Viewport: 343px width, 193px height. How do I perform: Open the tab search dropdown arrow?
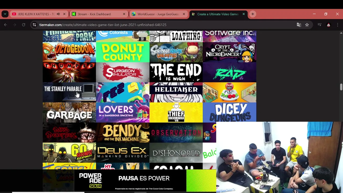[x=5, y=14]
